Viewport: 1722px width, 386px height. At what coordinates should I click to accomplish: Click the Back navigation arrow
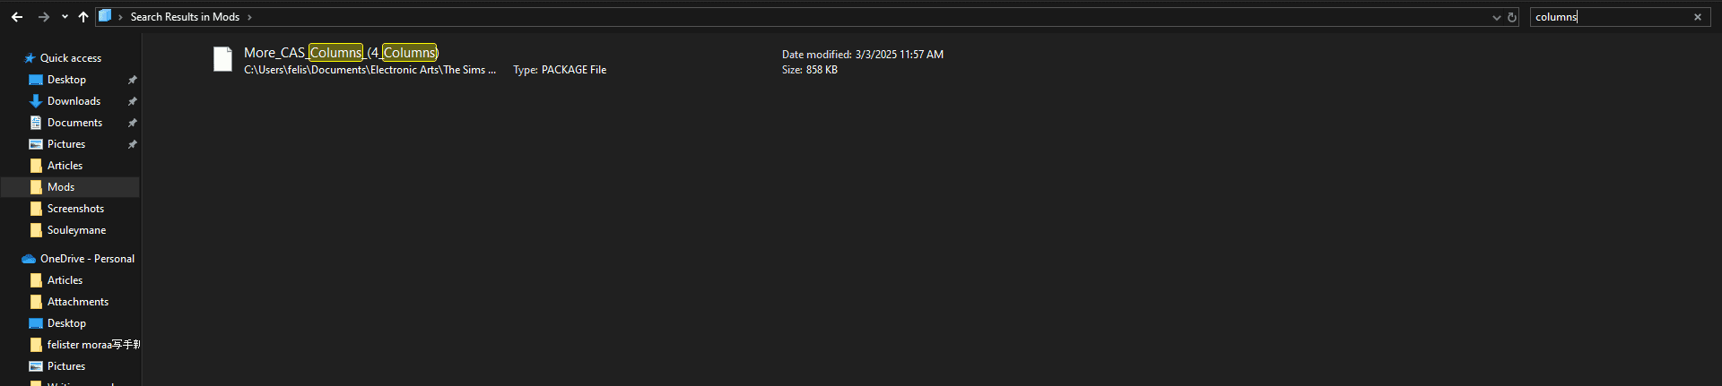point(17,17)
